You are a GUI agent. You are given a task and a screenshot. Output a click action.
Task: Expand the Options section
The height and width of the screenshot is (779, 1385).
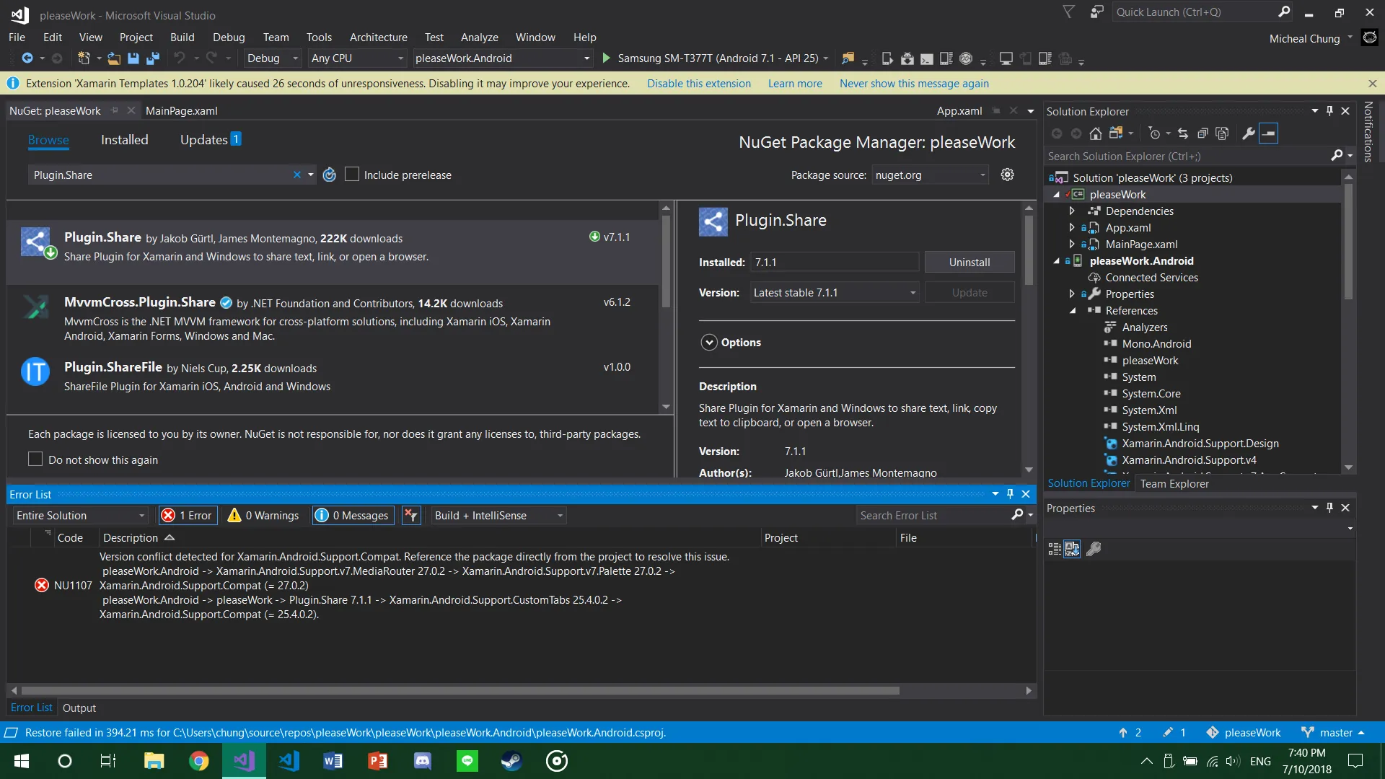(x=709, y=343)
